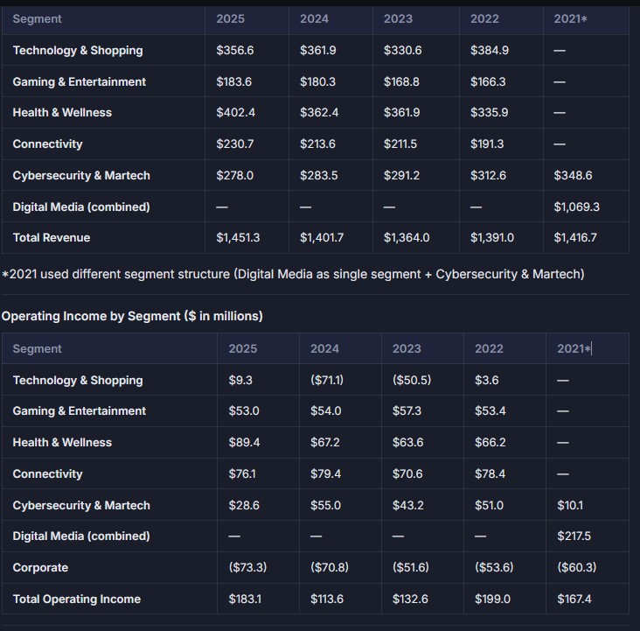Click Total Revenue 2025 value $1,451.3

click(x=238, y=237)
